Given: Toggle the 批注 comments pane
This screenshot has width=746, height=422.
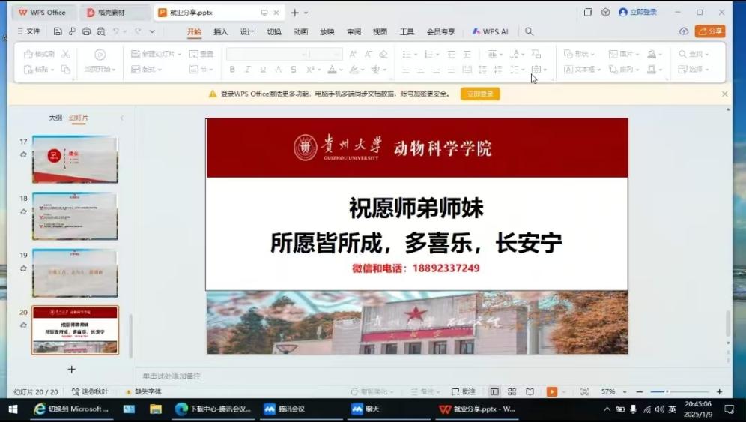Looking at the screenshot, I should 464,391.
